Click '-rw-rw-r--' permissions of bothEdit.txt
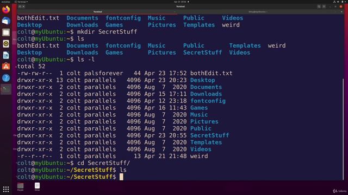Image resolution: width=348 pixels, height=195 pixels. click(x=35, y=73)
